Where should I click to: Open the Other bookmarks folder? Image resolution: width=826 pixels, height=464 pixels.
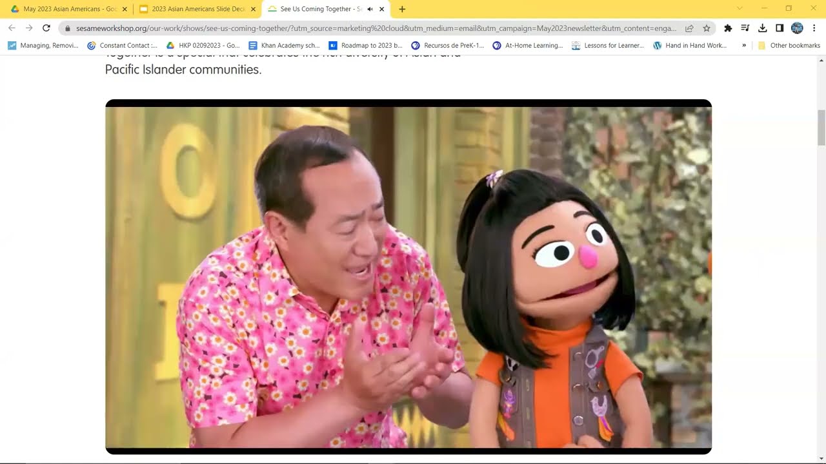(x=789, y=46)
